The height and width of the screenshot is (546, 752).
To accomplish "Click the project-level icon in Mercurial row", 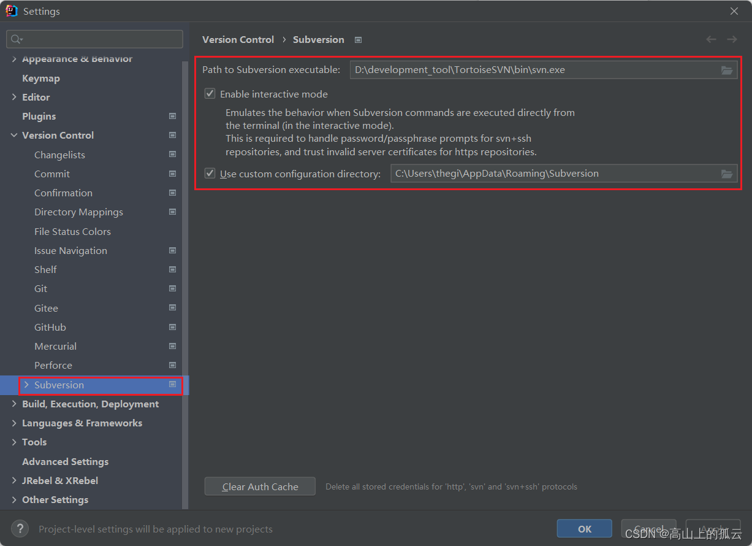I will [172, 346].
